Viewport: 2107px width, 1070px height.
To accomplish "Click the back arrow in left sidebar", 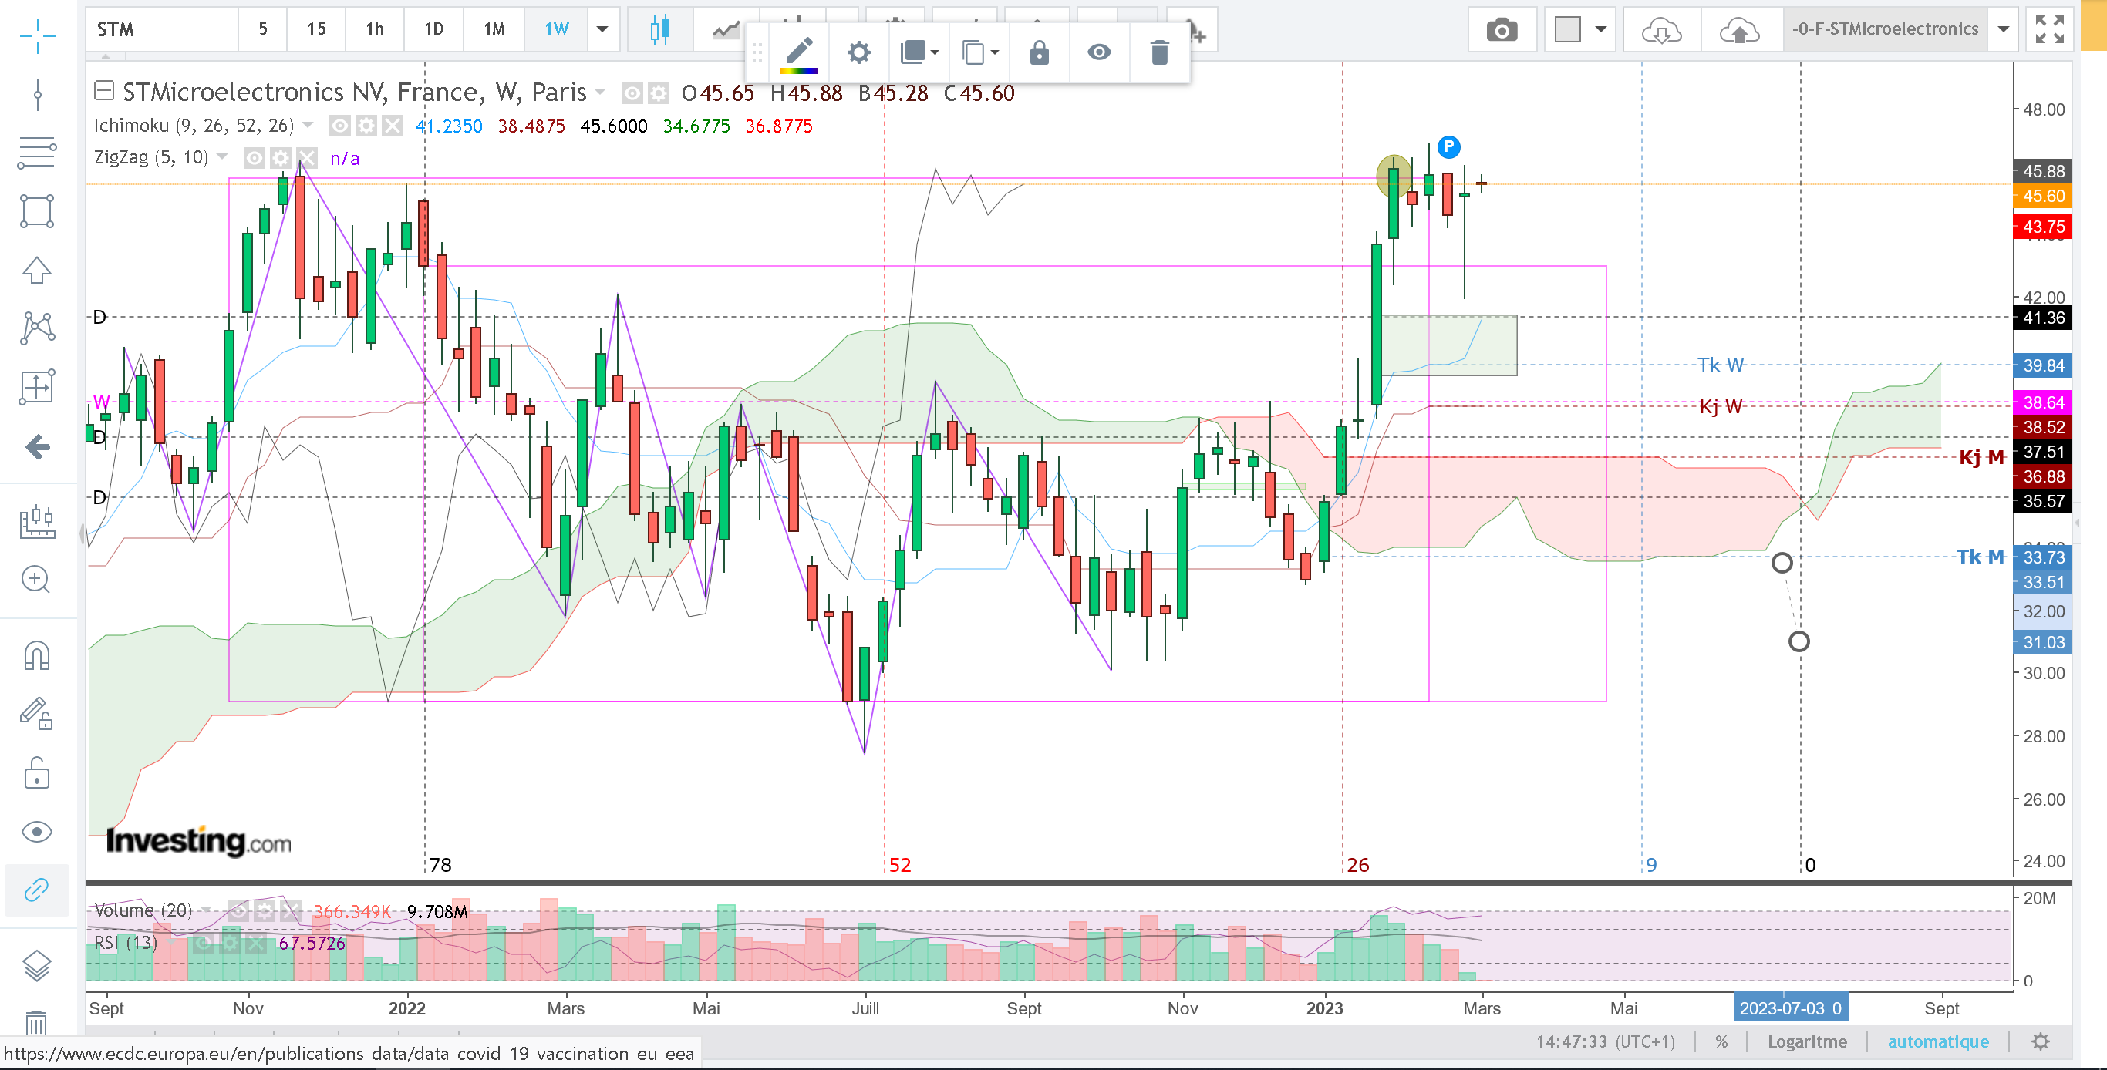I will pos(37,447).
